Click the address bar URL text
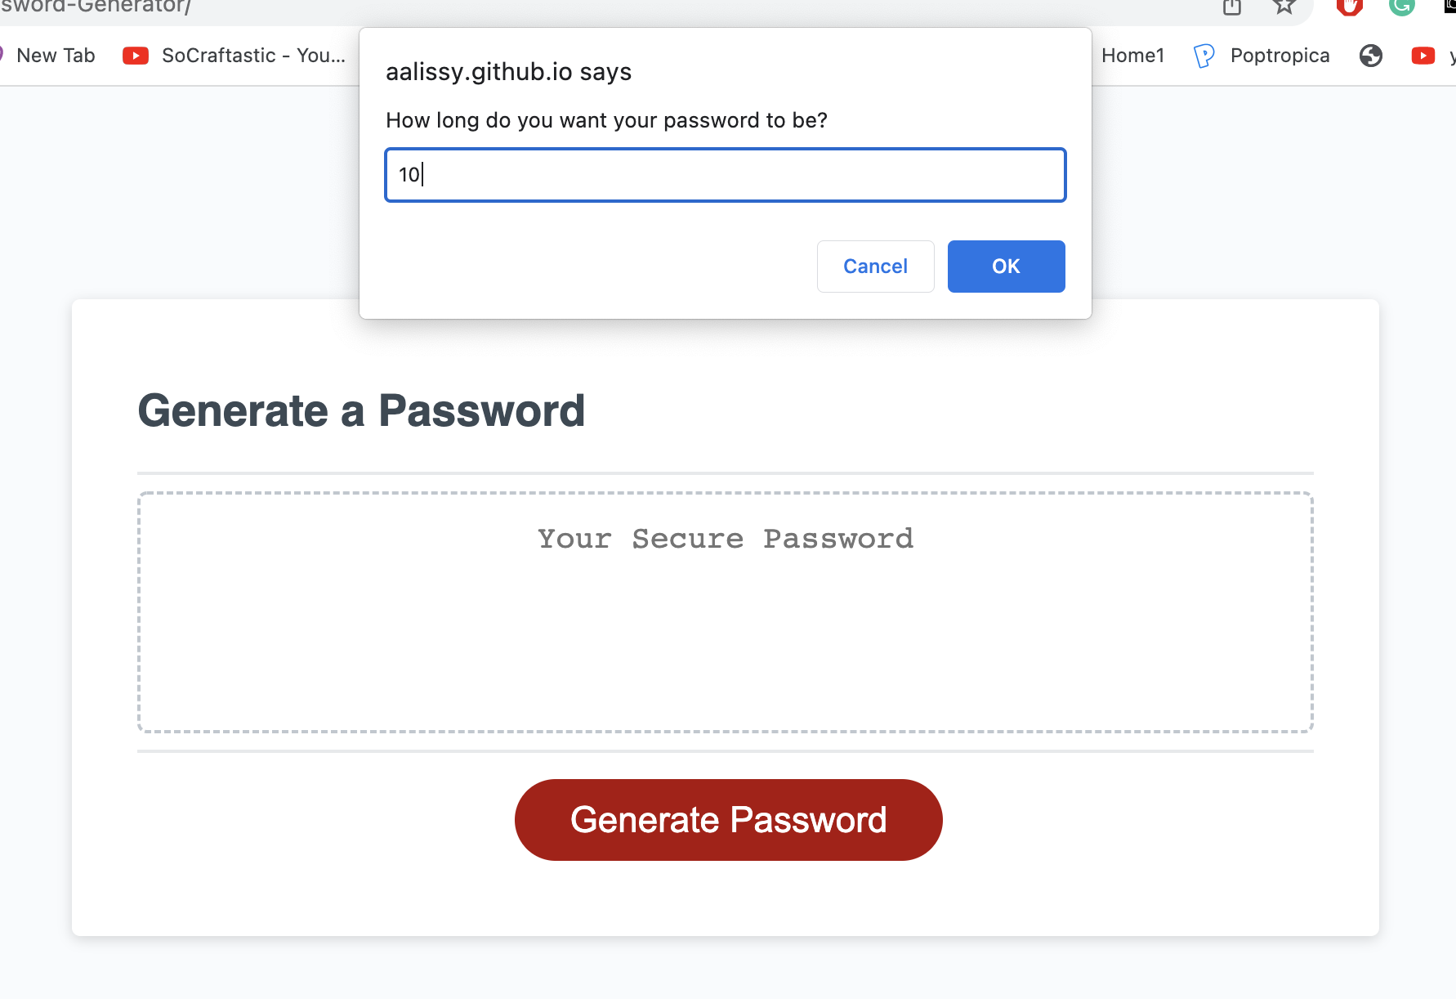Image resolution: width=1456 pixels, height=999 pixels. pyautogui.click(x=94, y=8)
